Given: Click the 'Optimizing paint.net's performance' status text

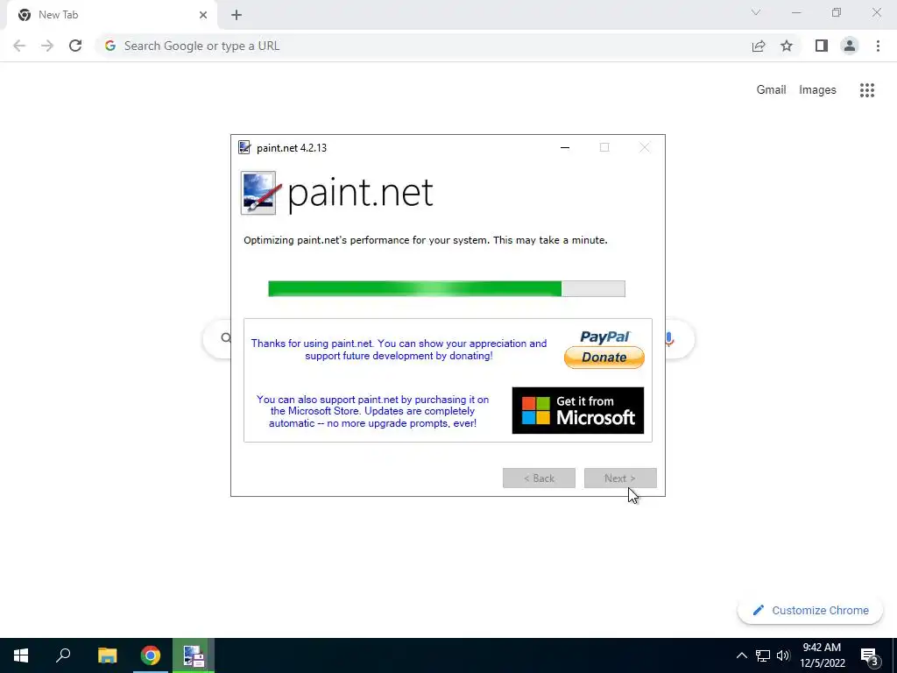Looking at the screenshot, I should 426,240.
